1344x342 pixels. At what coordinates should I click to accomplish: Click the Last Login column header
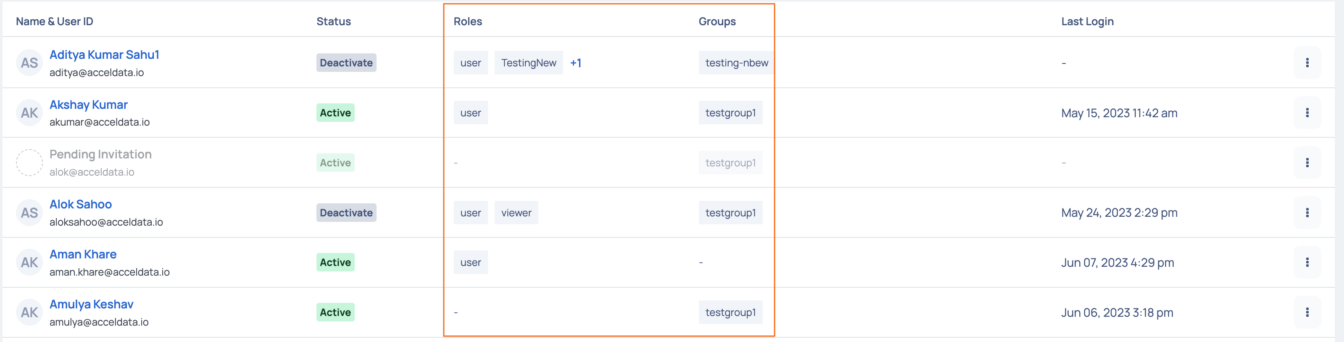[1087, 21]
